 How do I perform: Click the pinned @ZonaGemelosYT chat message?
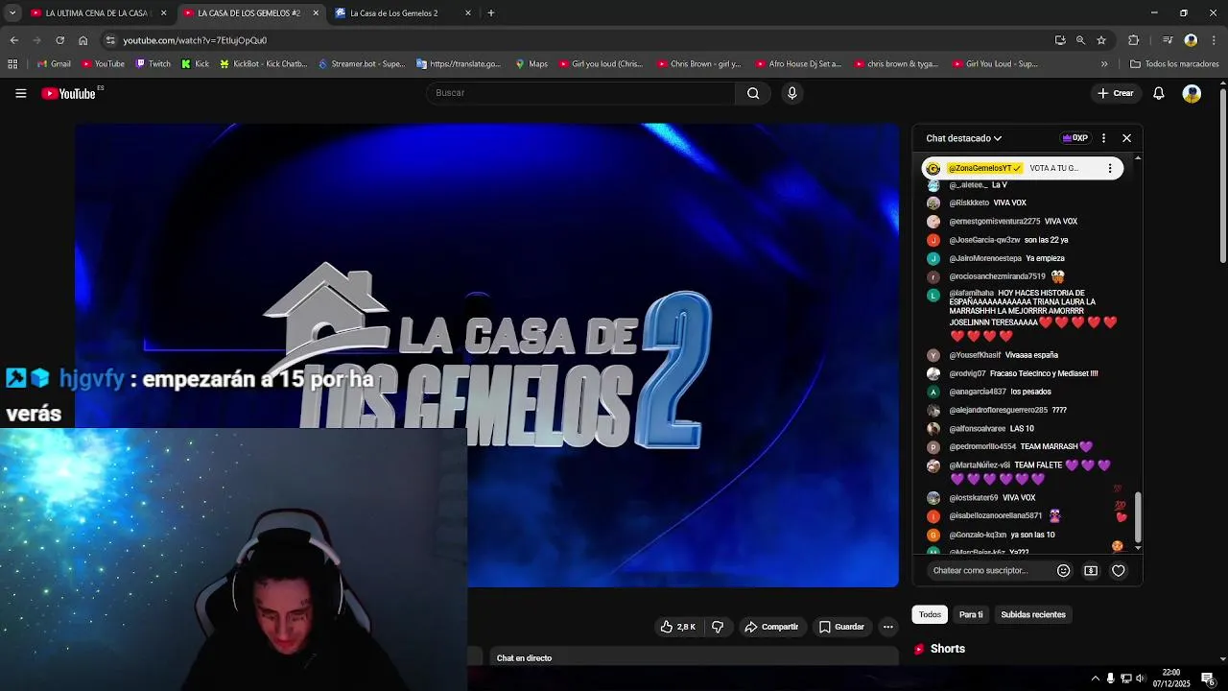1023,168
